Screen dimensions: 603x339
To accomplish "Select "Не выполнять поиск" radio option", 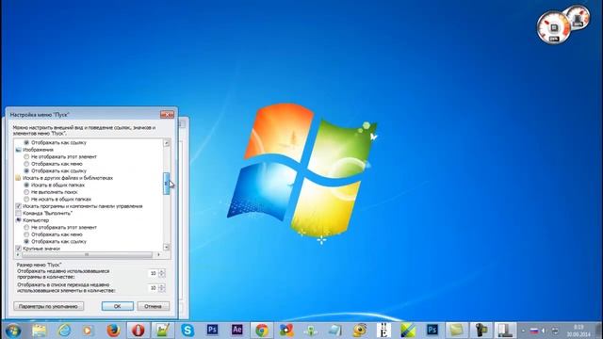I will 26,192.
